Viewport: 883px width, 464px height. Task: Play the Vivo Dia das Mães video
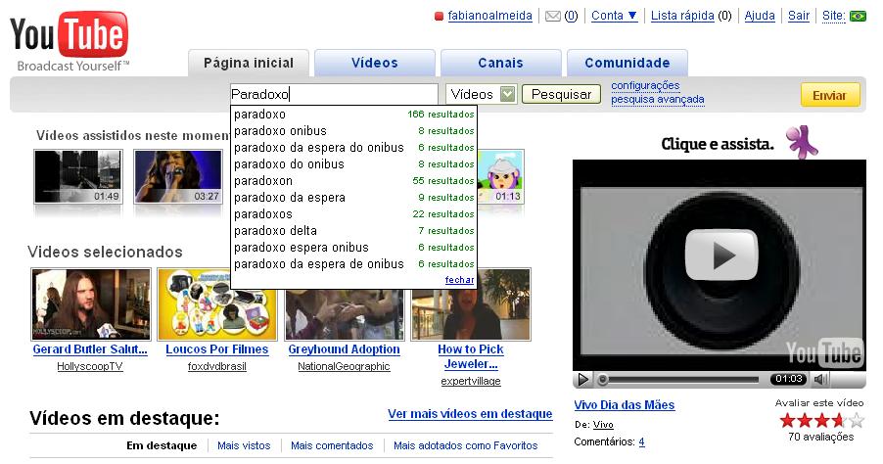click(720, 255)
